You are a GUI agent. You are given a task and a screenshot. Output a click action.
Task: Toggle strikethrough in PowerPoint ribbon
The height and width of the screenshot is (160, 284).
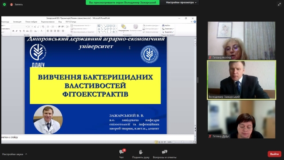pos(28,31)
